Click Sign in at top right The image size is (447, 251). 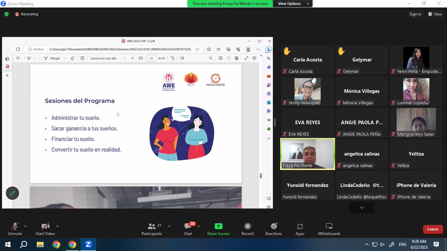(415, 14)
